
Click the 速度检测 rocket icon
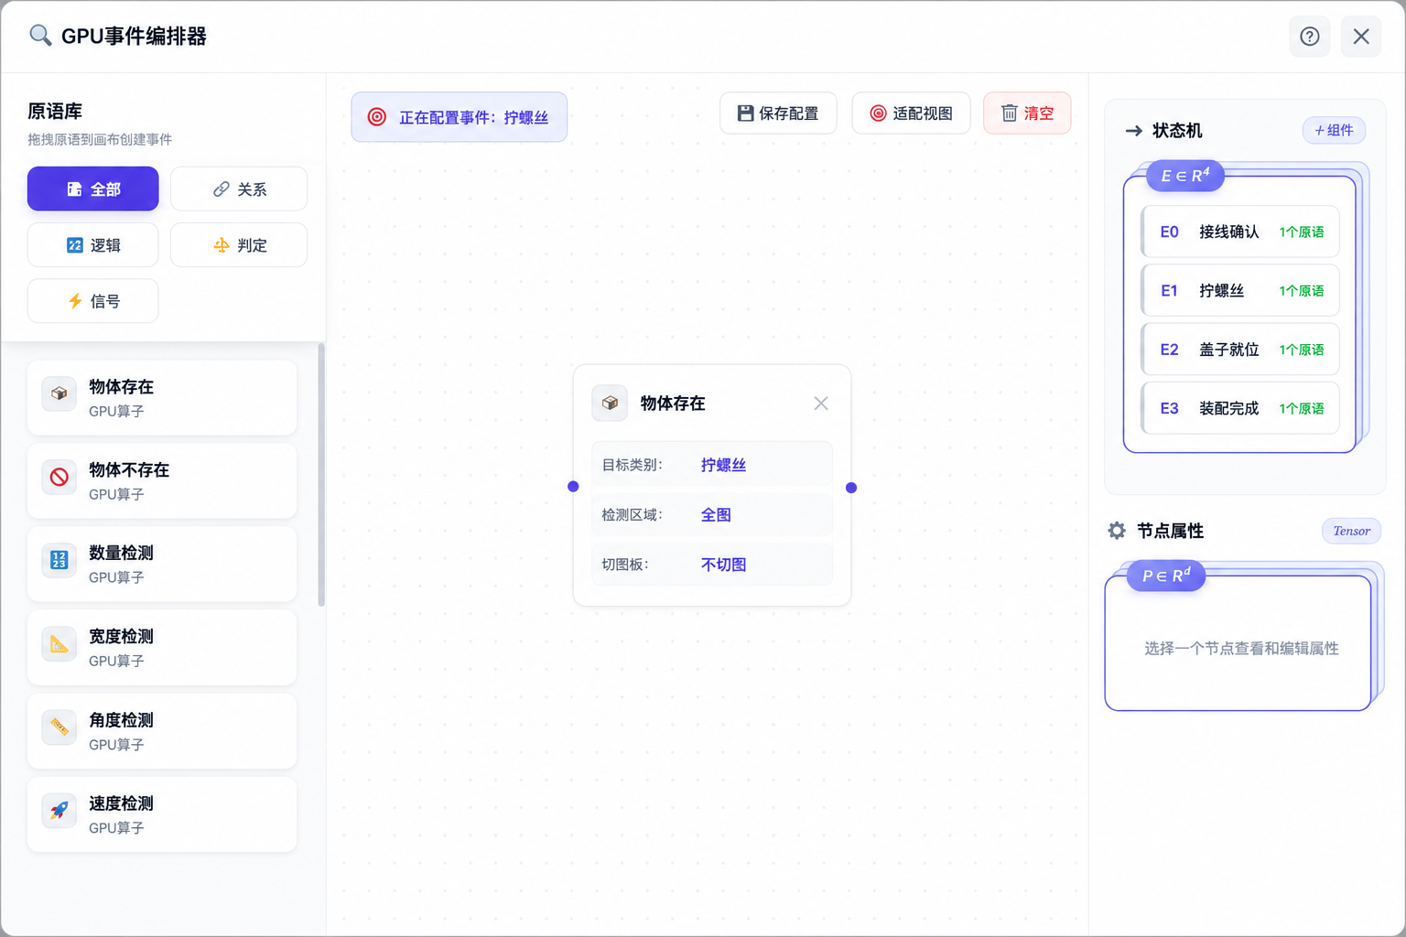(59, 811)
